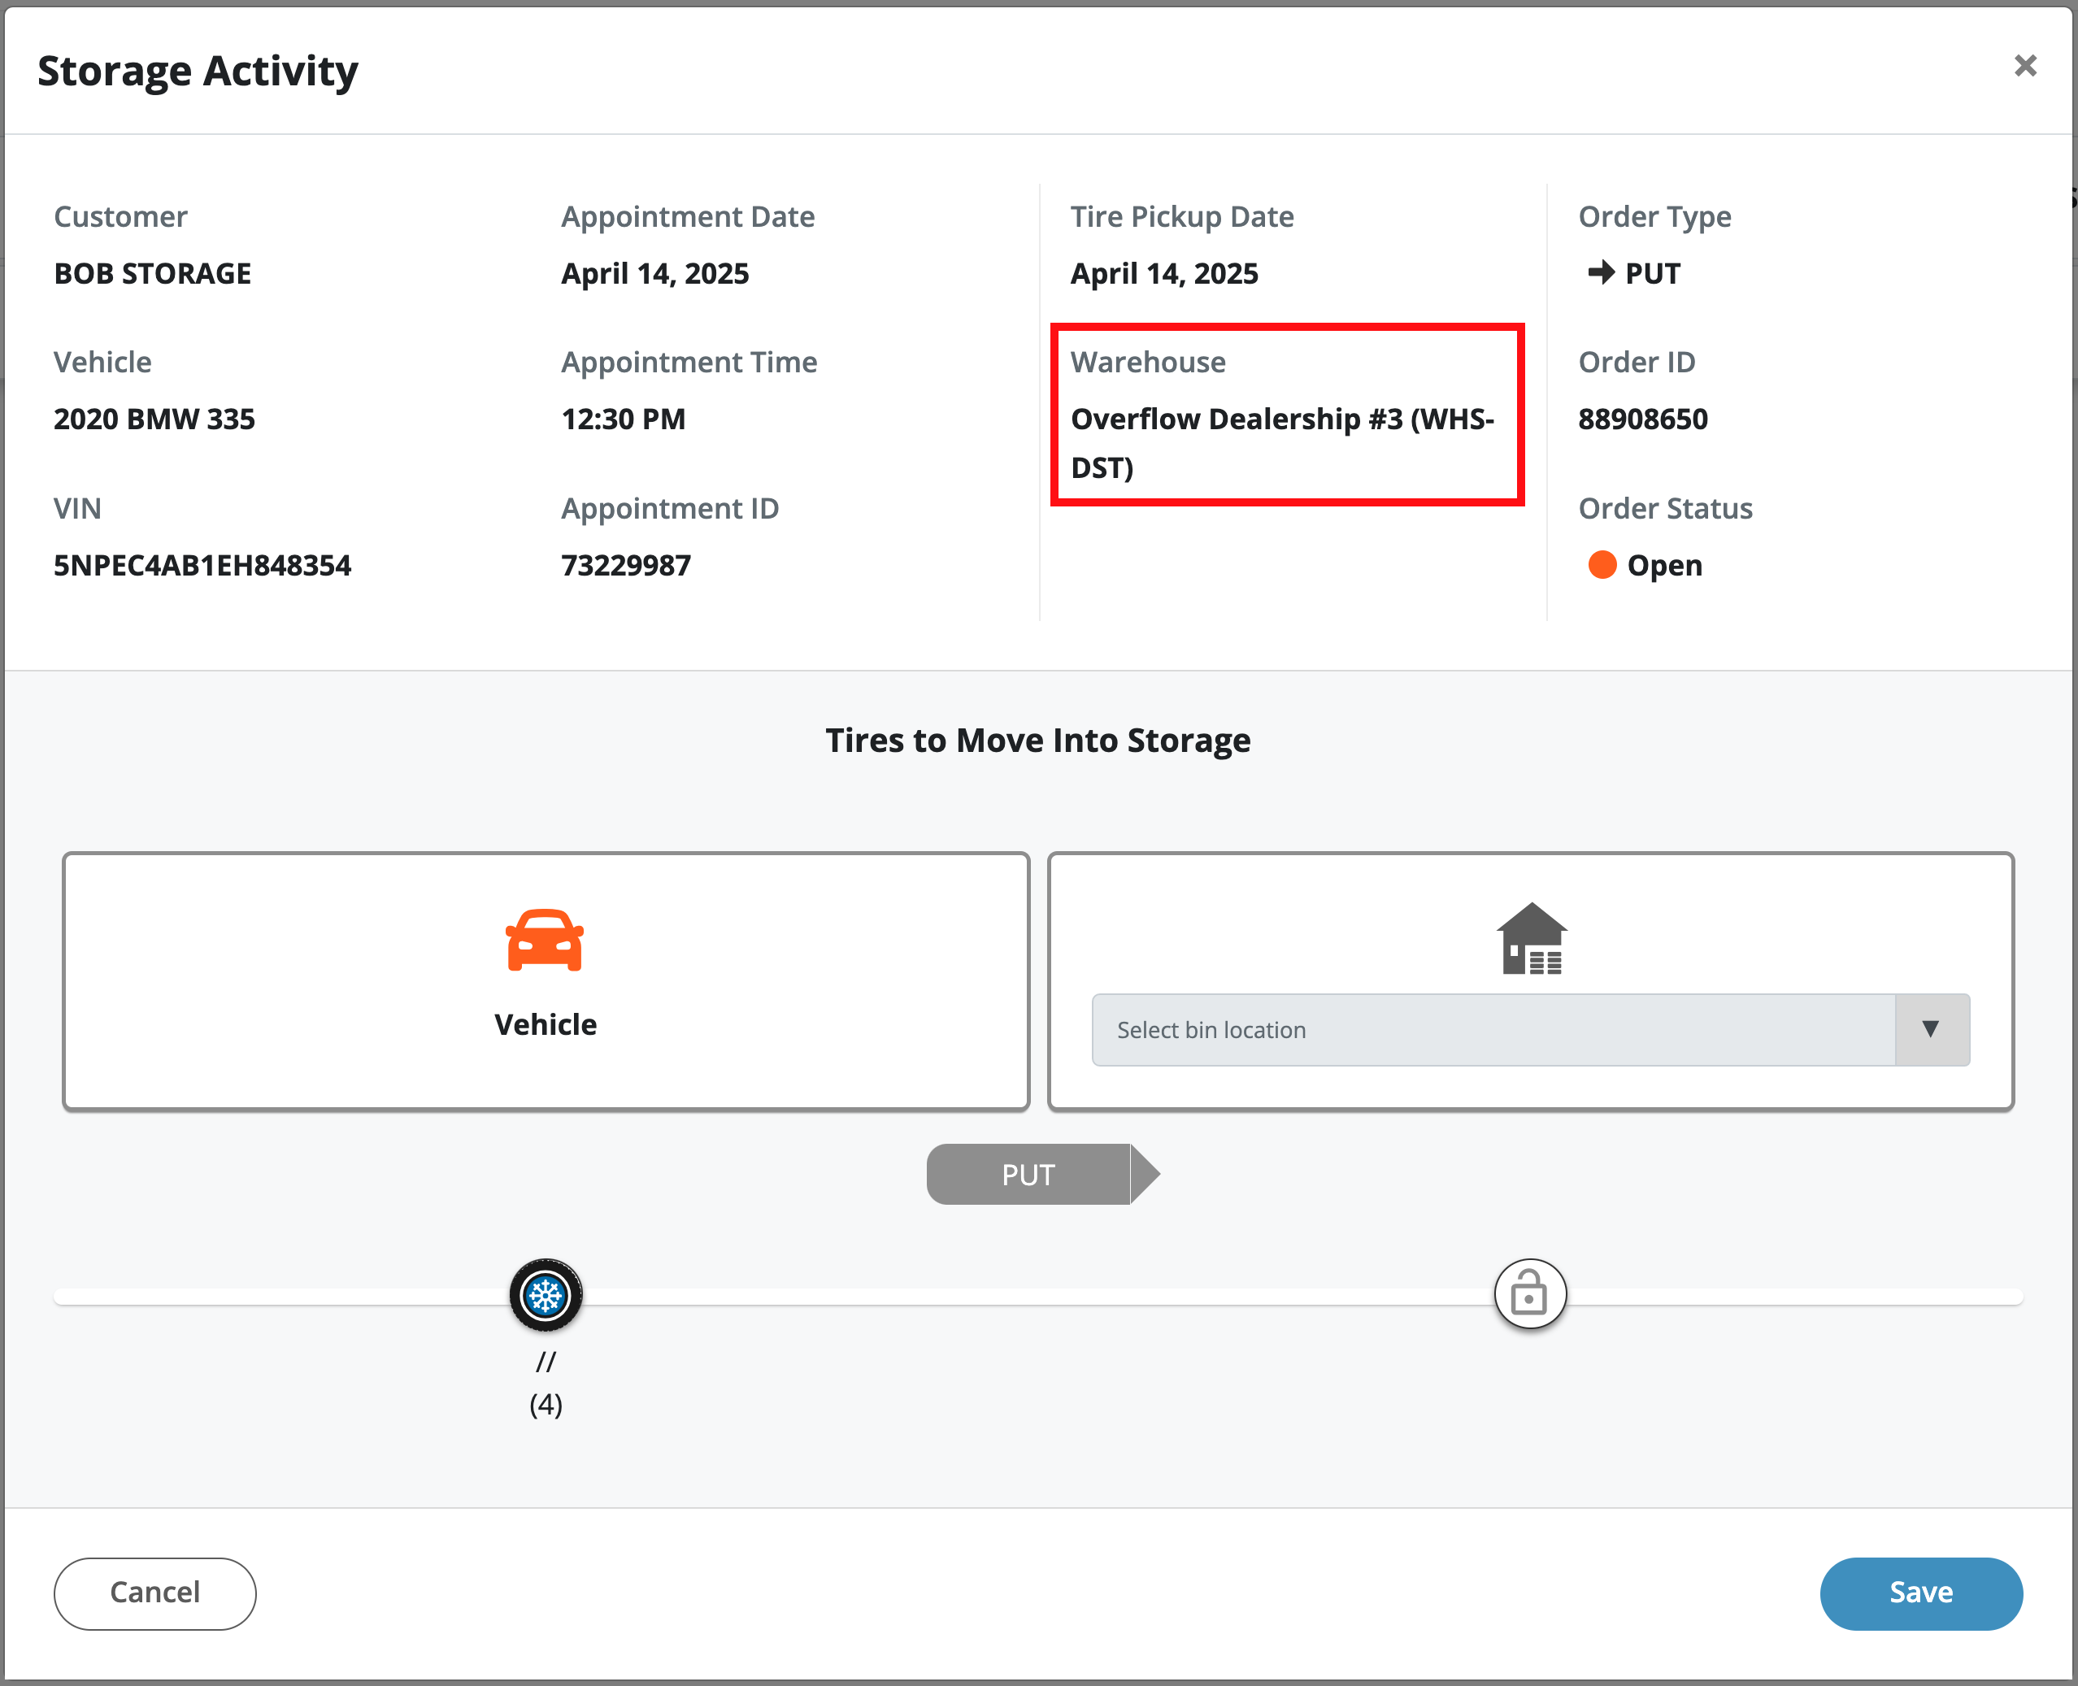Screen dimensions: 2078x1686
Task: Click the Appointment ID 73229987
Action: (625, 565)
